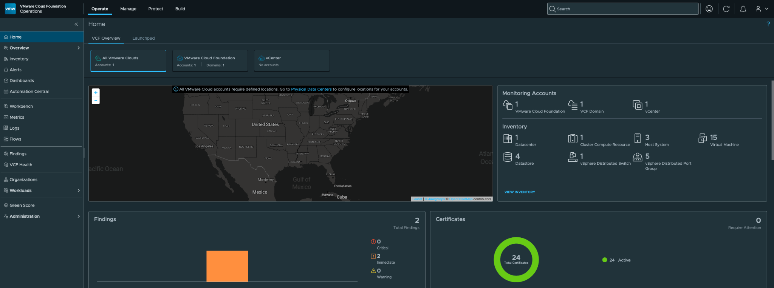Expand the Overview sidebar section
The image size is (774, 288).
79,48
